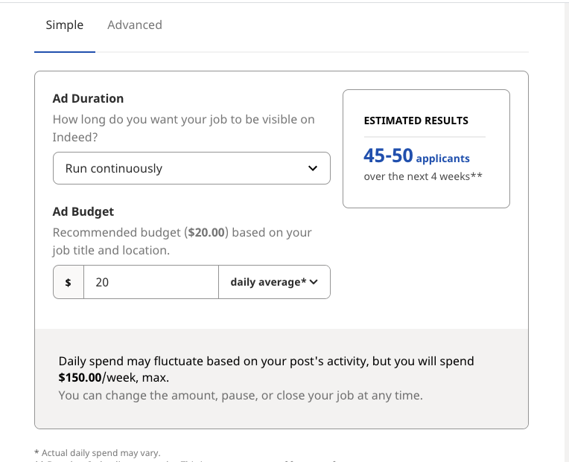Image resolution: width=569 pixels, height=462 pixels.
Task: Click the chevron beside daily average
Action: (x=314, y=283)
